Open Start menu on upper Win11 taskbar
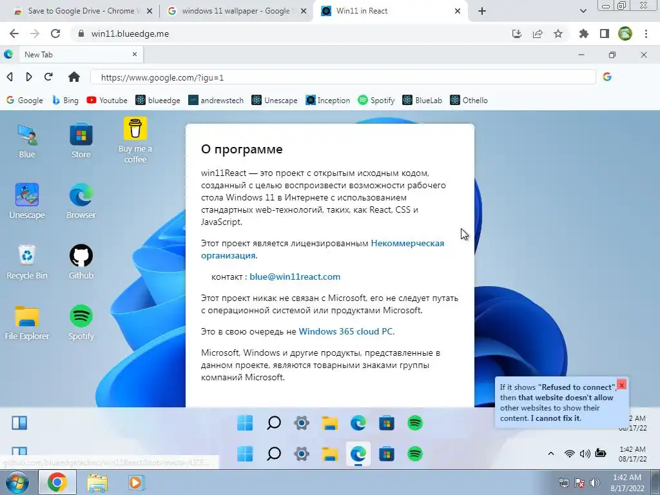 point(245,423)
